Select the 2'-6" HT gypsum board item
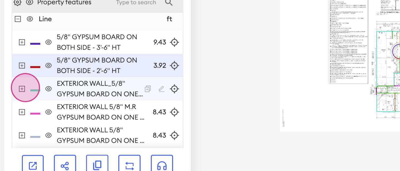Screen dimensions: 400x171 pos(97,66)
